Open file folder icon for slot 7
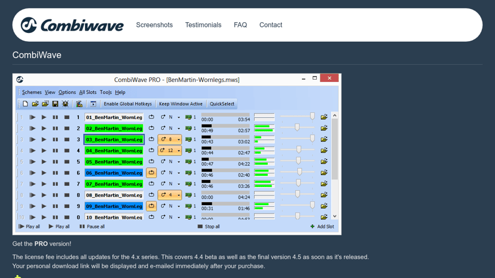Viewport: 495px width, 278px height. point(324,184)
